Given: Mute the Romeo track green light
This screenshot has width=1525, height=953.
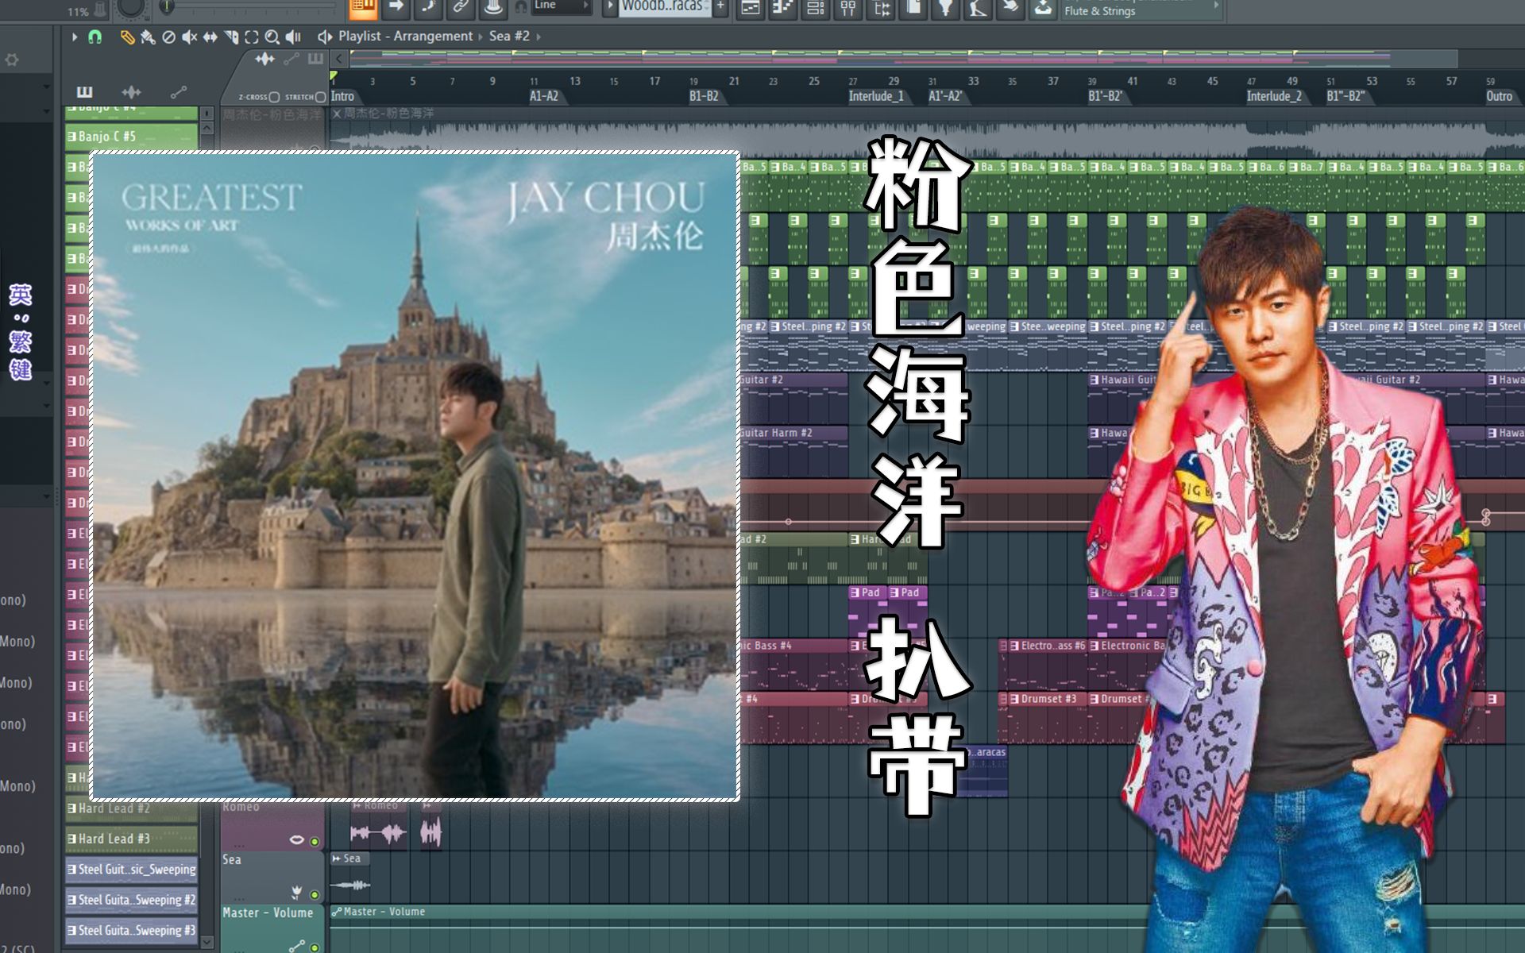Looking at the screenshot, I should click(x=315, y=841).
